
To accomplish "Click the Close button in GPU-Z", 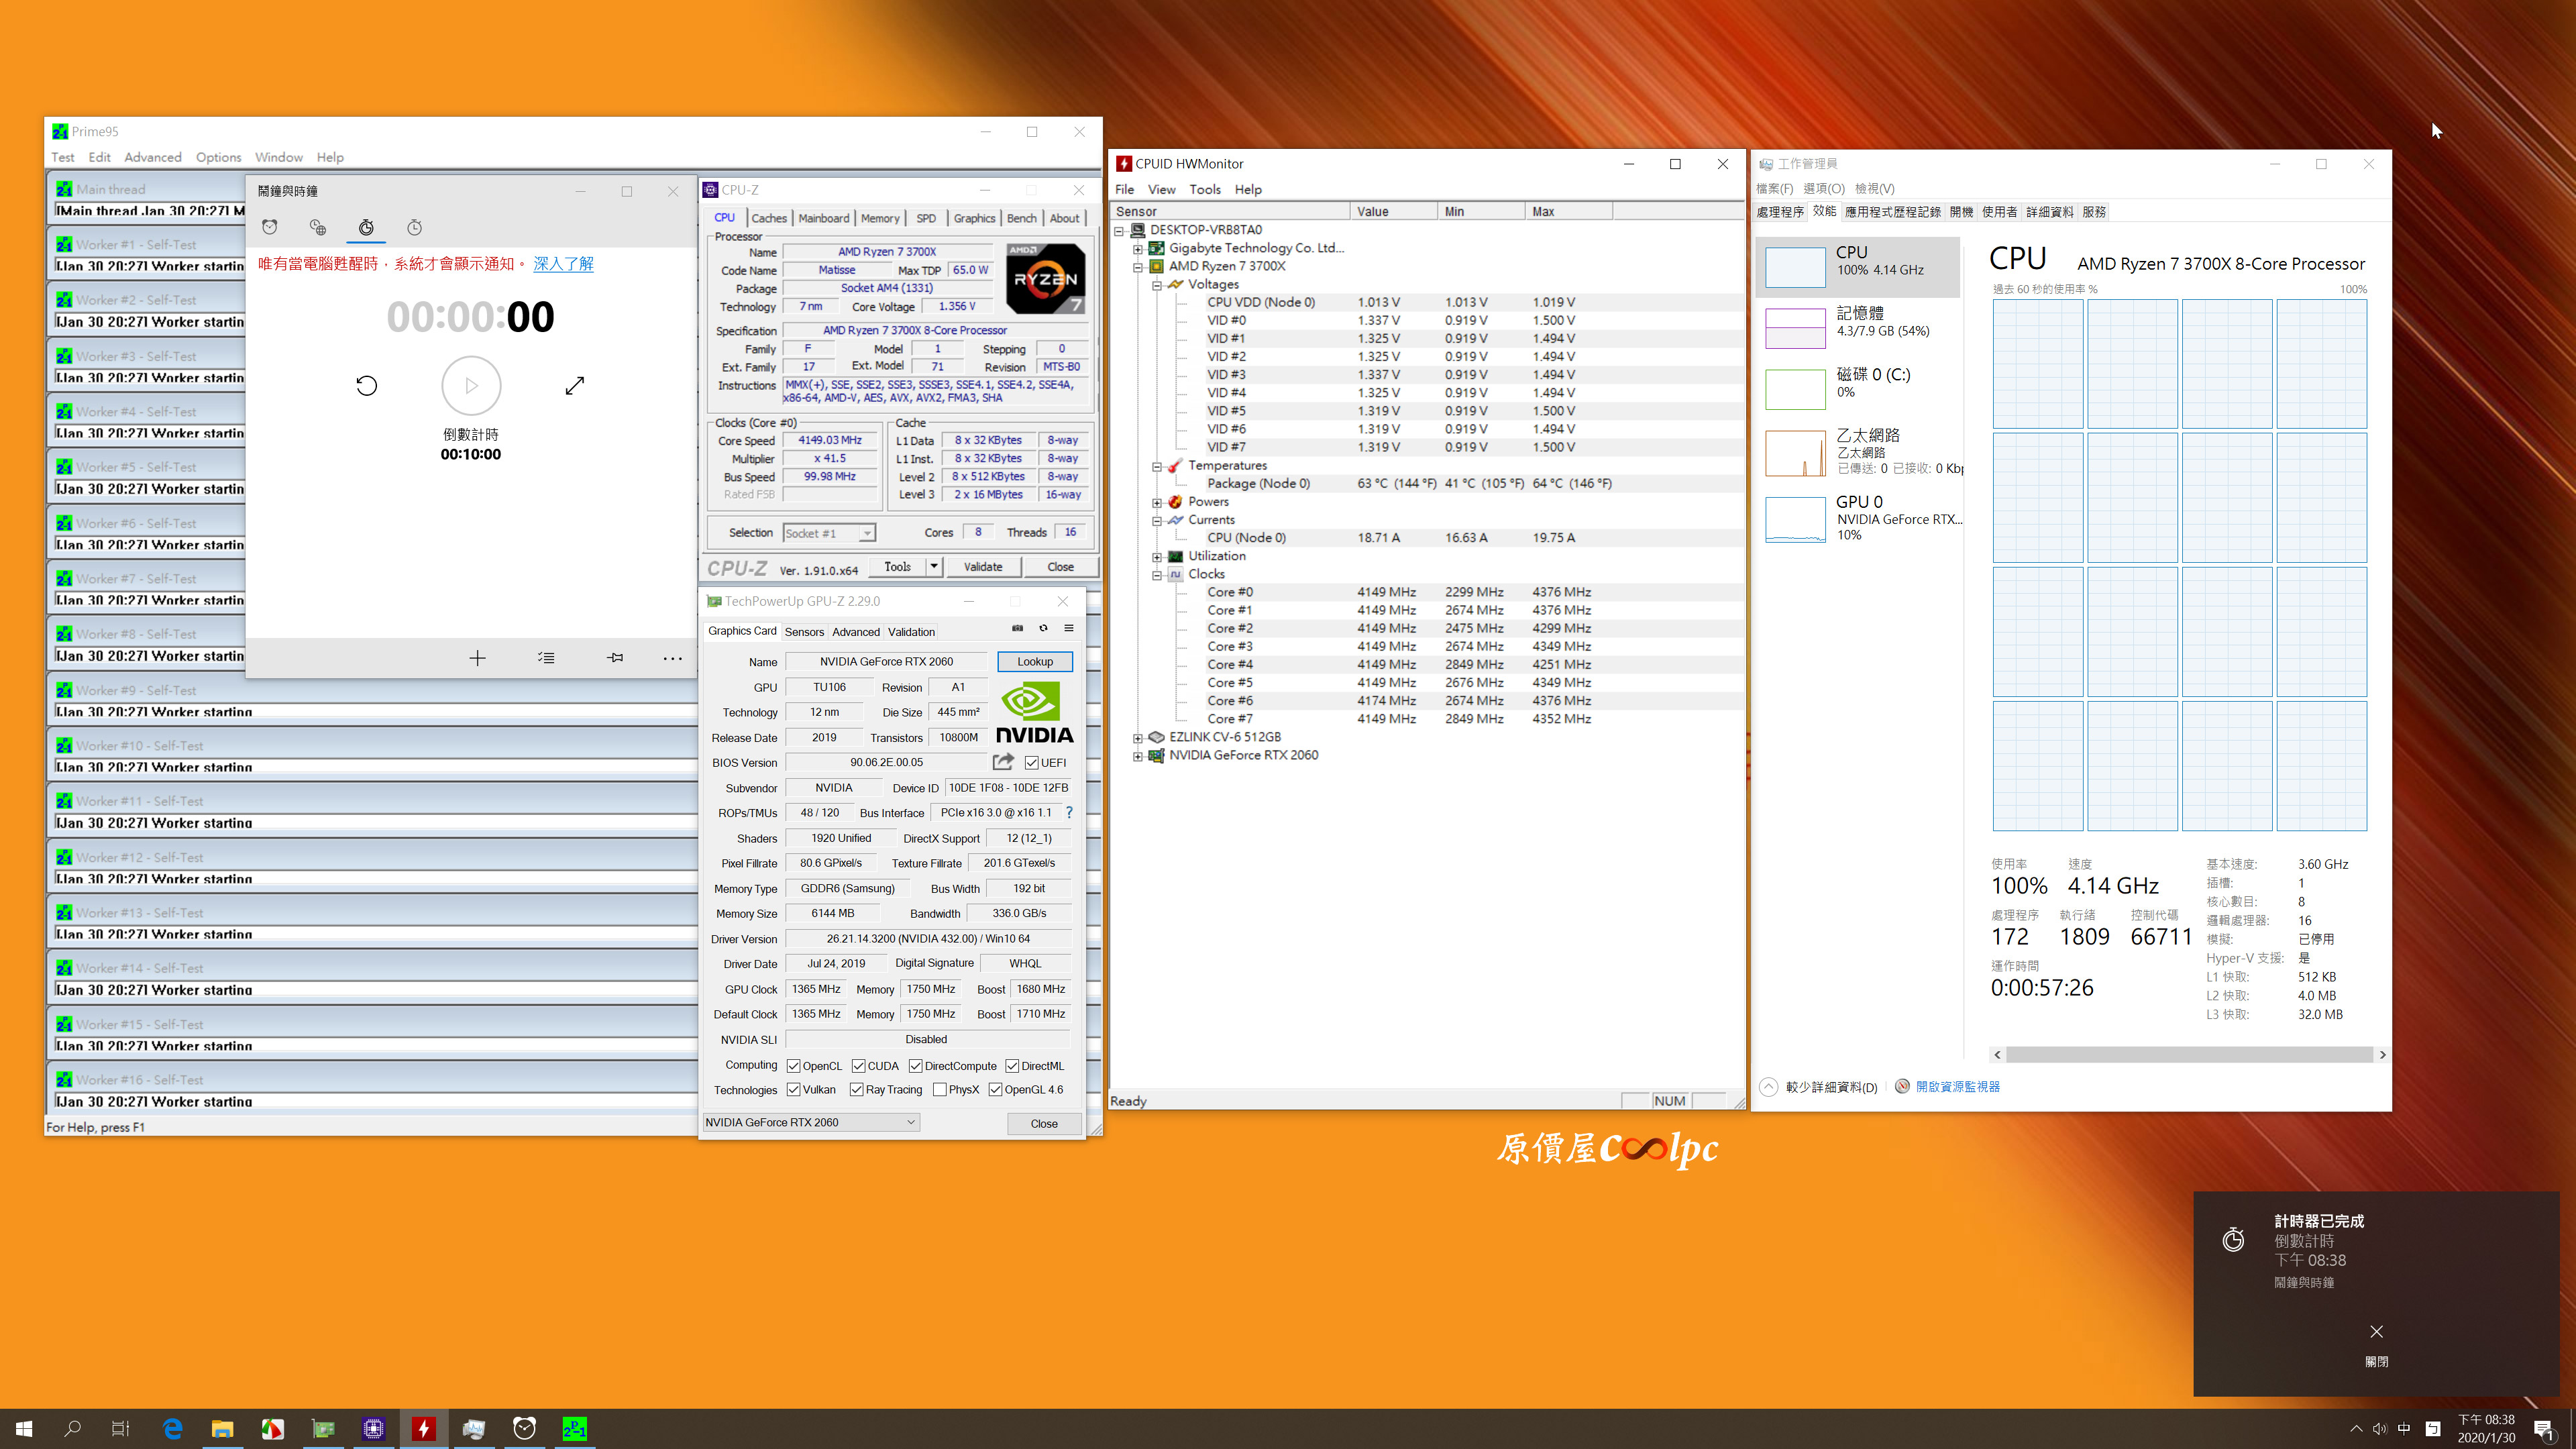I will click(1044, 1123).
